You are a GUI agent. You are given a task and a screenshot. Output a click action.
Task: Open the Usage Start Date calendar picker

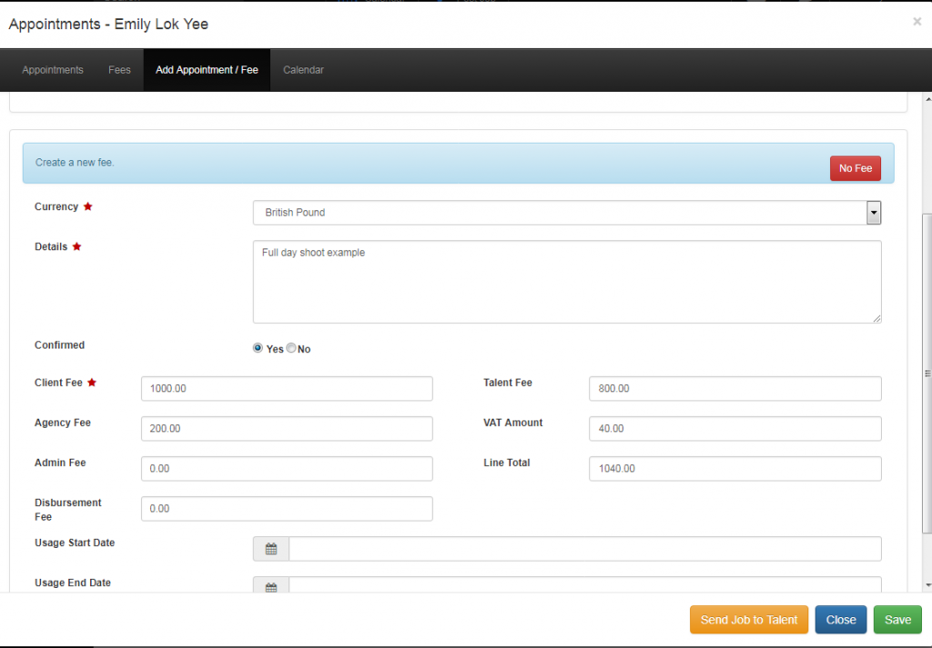coord(270,548)
